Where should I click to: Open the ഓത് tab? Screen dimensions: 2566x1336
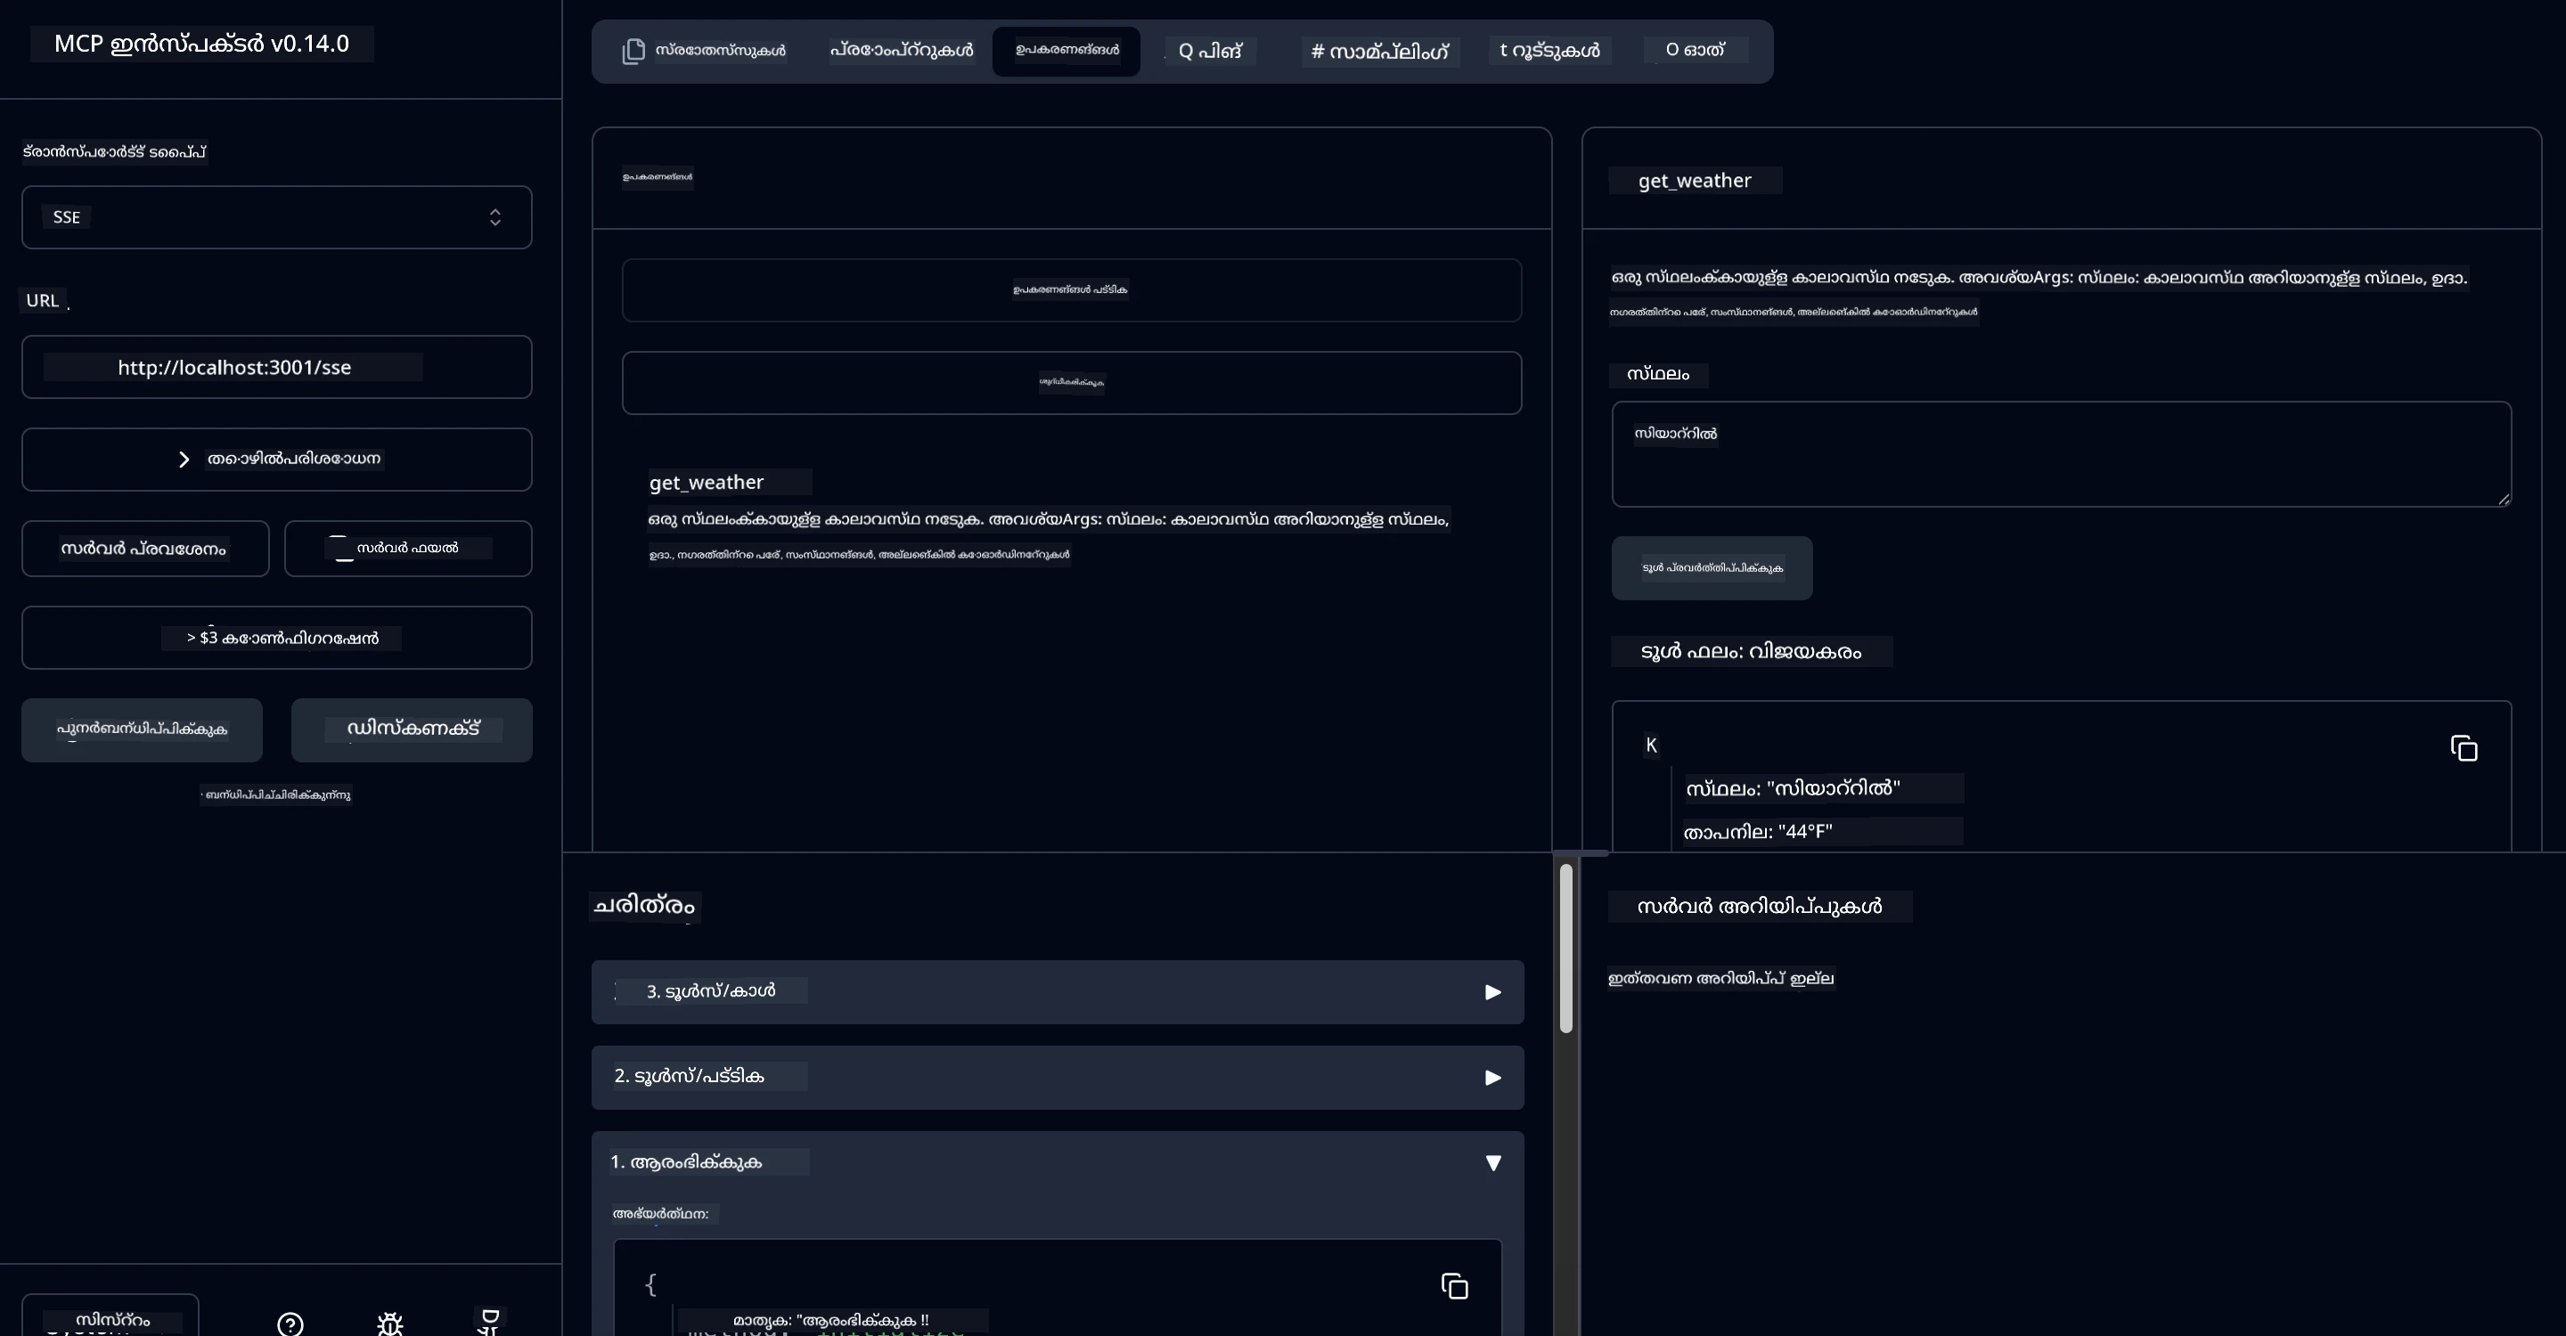(1696, 51)
